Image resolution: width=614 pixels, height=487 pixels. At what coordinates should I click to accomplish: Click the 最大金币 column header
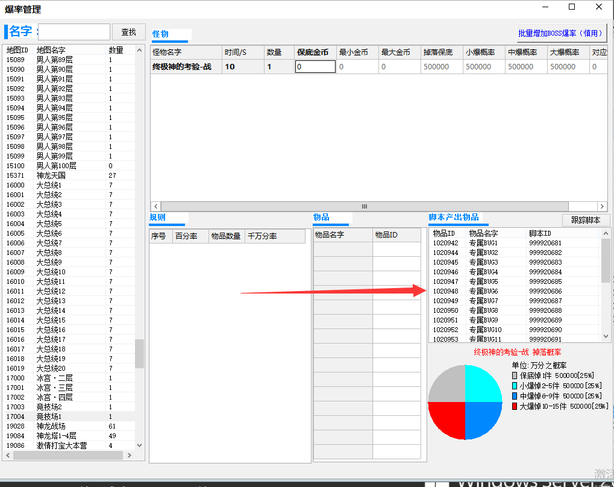pos(399,52)
